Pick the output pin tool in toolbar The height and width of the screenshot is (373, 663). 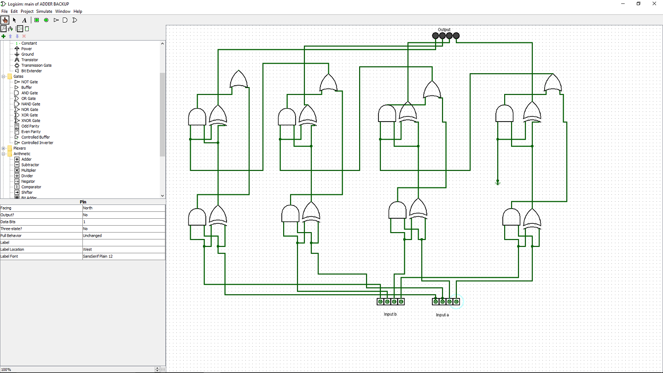coord(46,20)
